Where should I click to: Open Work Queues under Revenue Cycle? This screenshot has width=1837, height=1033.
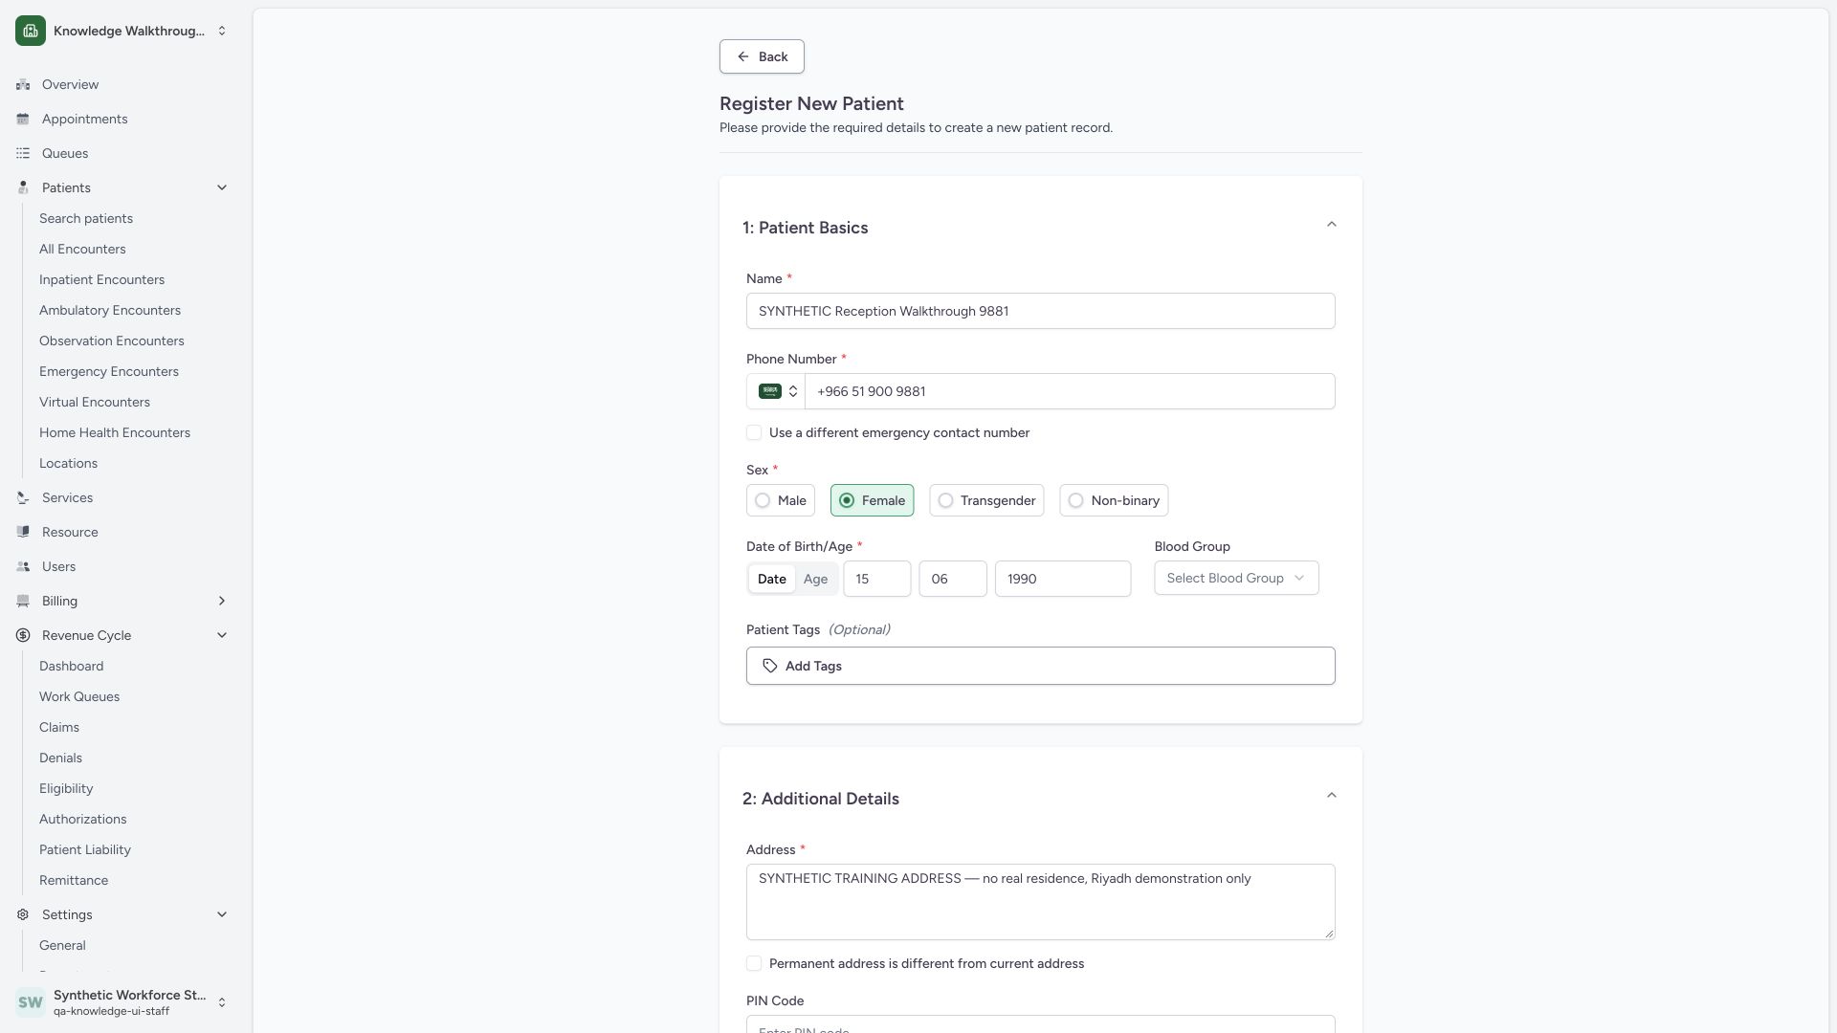[x=79, y=696]
